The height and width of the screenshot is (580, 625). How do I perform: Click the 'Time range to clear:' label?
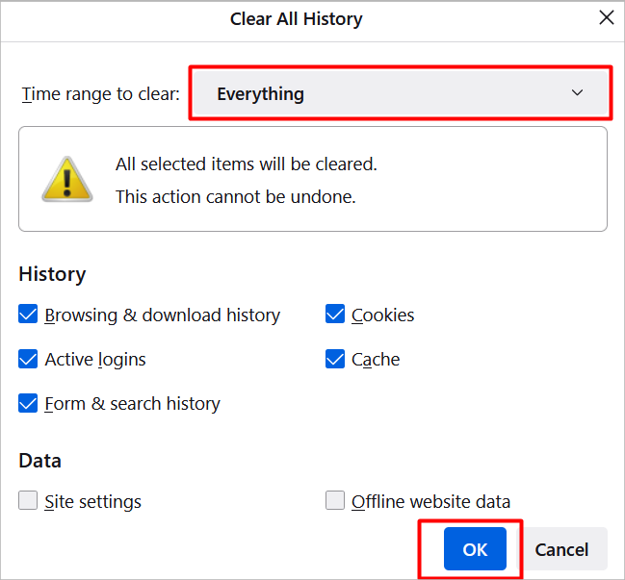[100, 94]
